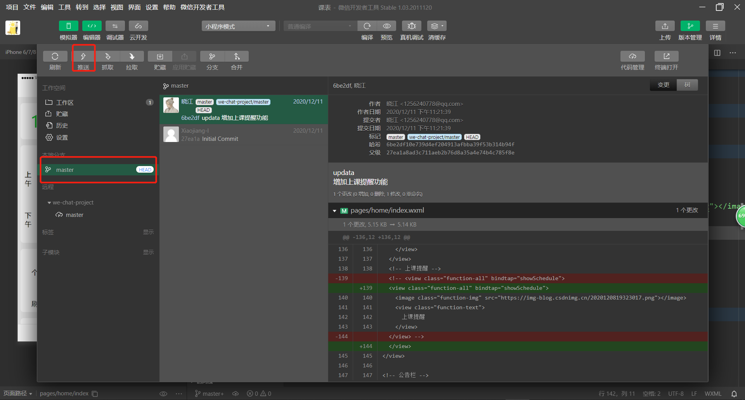
Task: Open the 项目 menu
Action: coord(12,7)
